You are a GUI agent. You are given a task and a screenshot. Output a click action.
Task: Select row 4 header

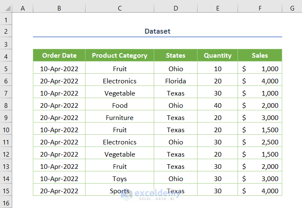[6, 56]
